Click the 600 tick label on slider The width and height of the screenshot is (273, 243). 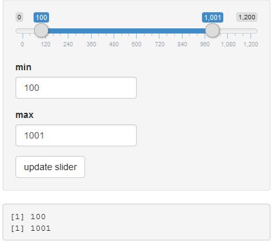[136, 44]
